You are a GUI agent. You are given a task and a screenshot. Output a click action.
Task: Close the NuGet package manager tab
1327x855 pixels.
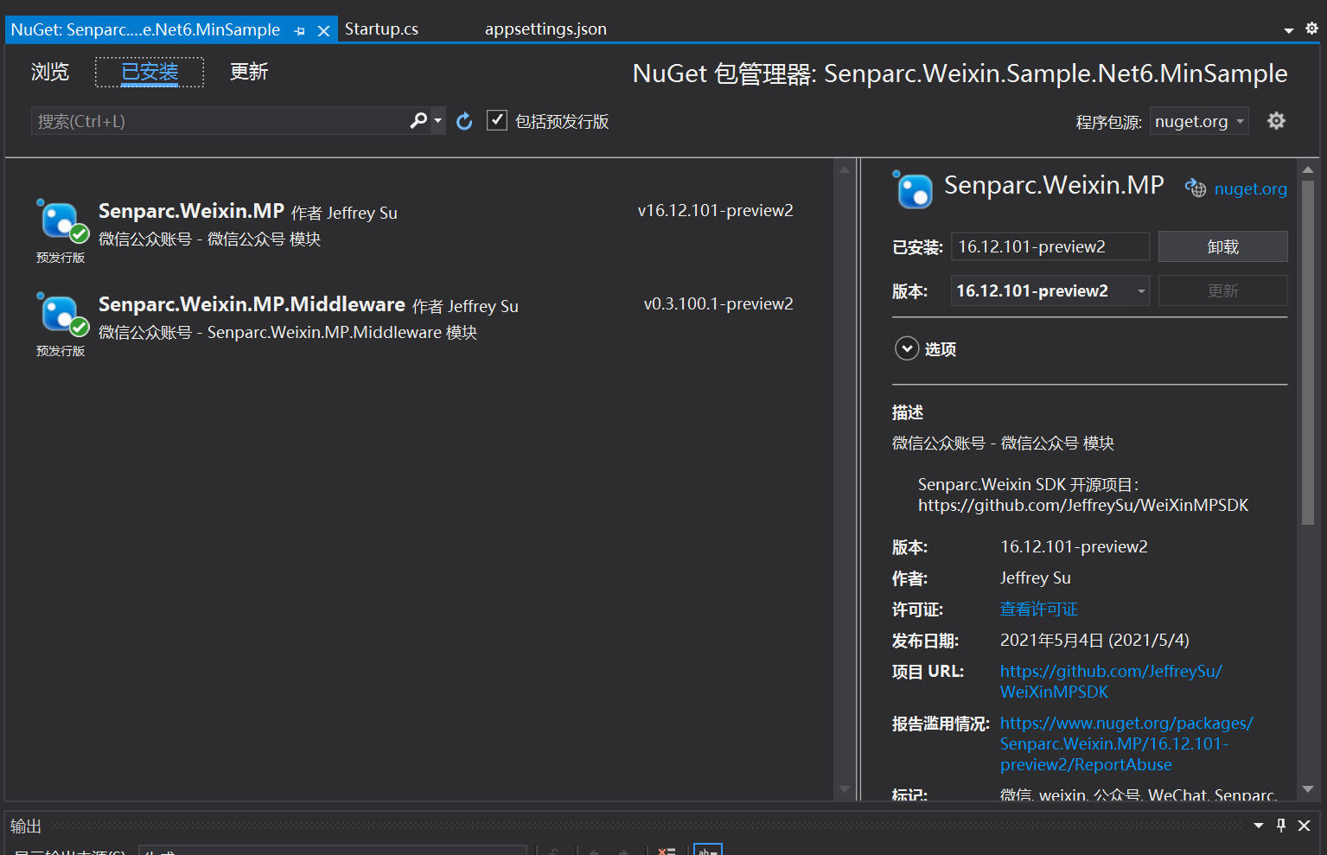(x=324, y=30)
